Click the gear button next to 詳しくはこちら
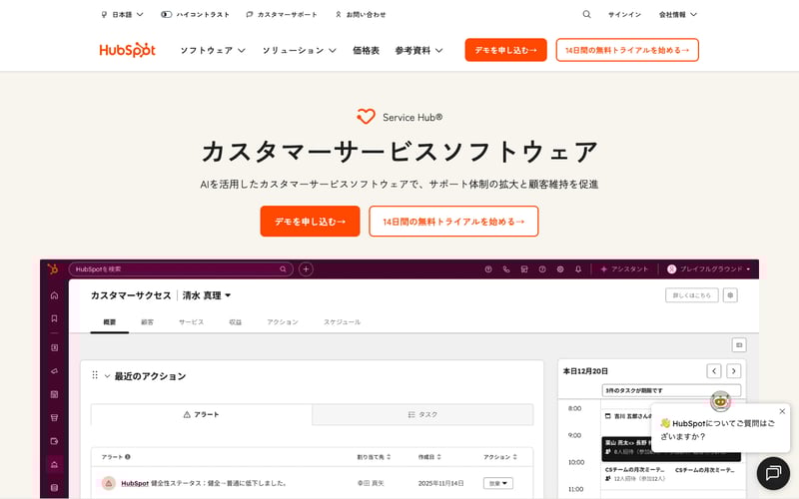The width and height of the screenshot is (799, 499). 730,295
